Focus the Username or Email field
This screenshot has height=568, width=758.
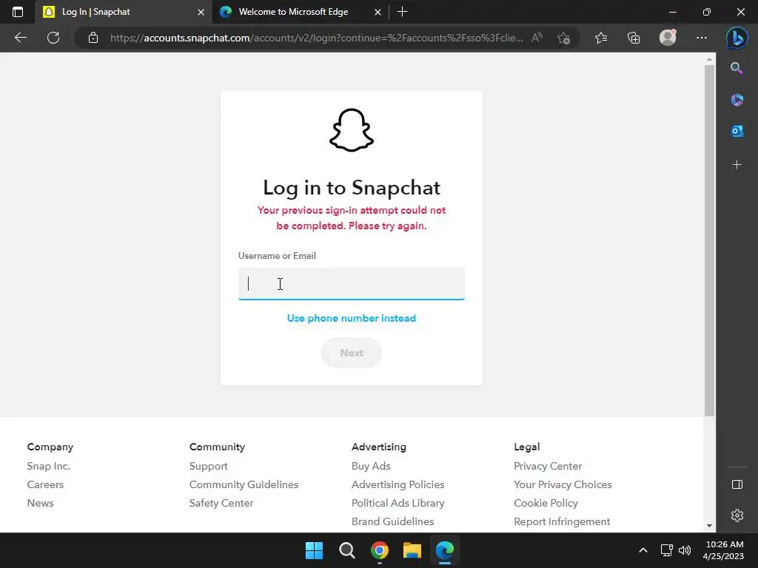point(352,283)
